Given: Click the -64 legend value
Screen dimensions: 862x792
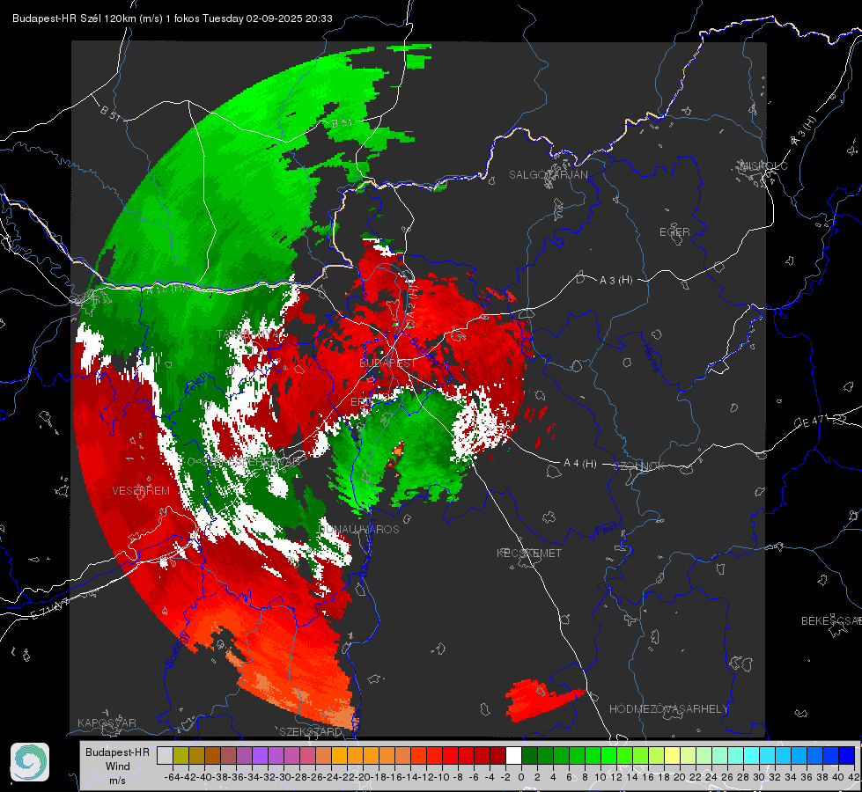Looking at the screenshot, I should (172, 777).
